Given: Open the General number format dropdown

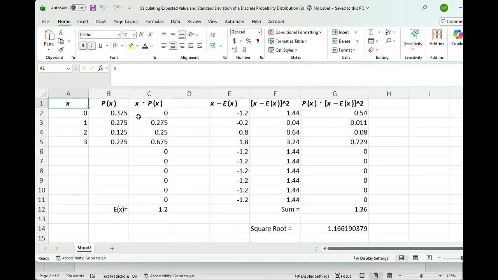Looking at the screenshot, I should (259, 32).
